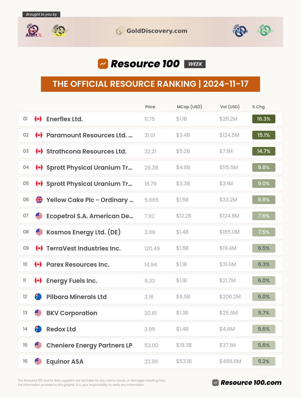Select the Paramount Resources Ltd. name
Screen dimensions: 301x398
pyautogui.click(x=90, y=135)
